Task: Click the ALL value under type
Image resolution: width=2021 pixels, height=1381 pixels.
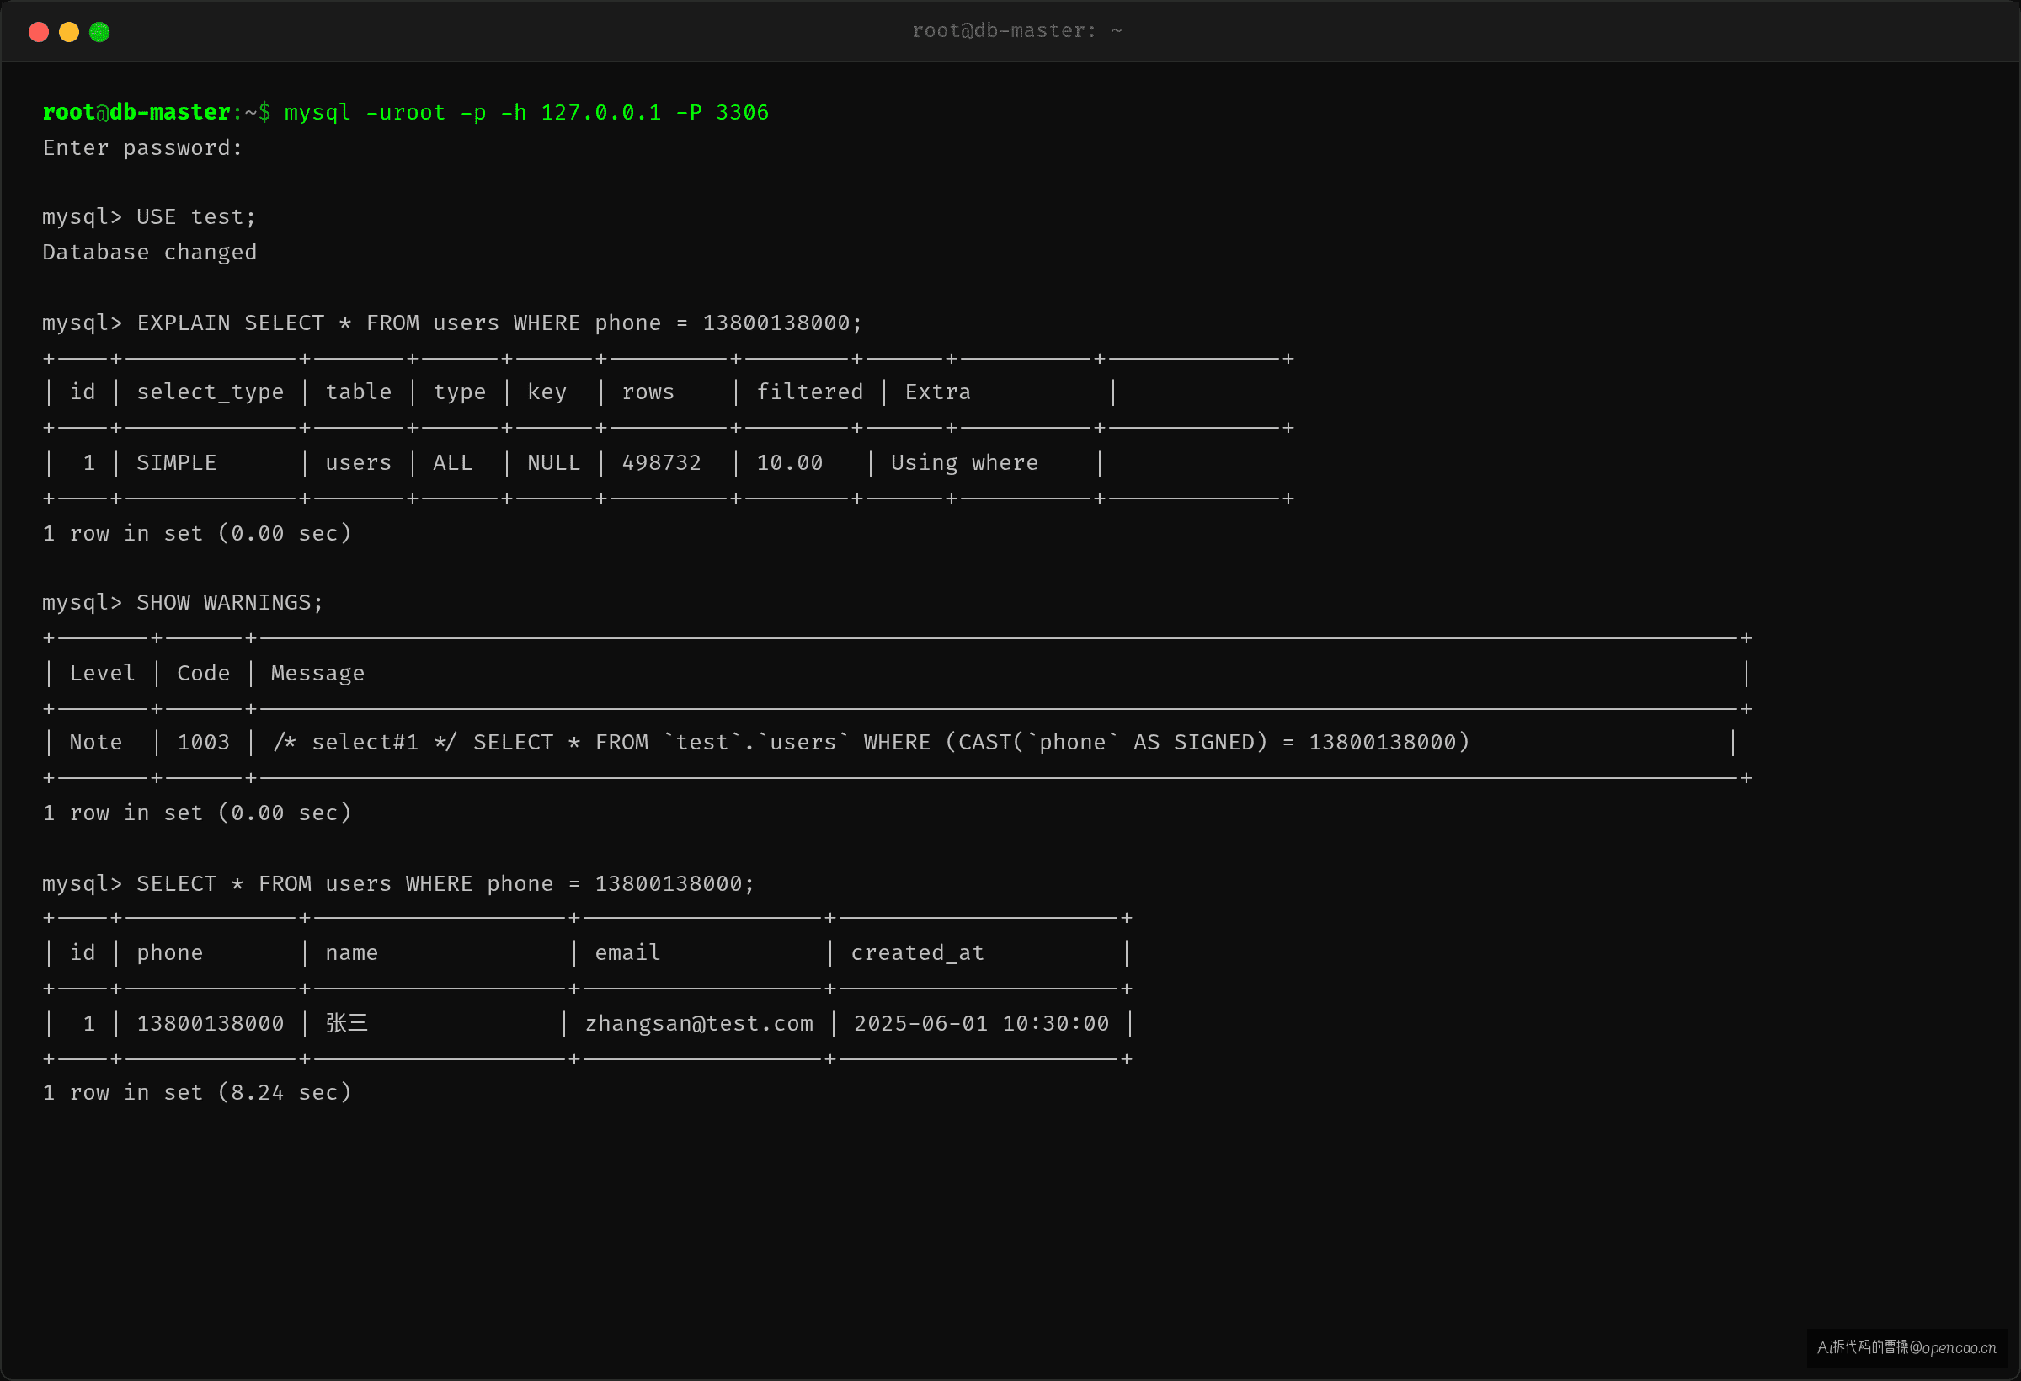Action: coord(453,462)
